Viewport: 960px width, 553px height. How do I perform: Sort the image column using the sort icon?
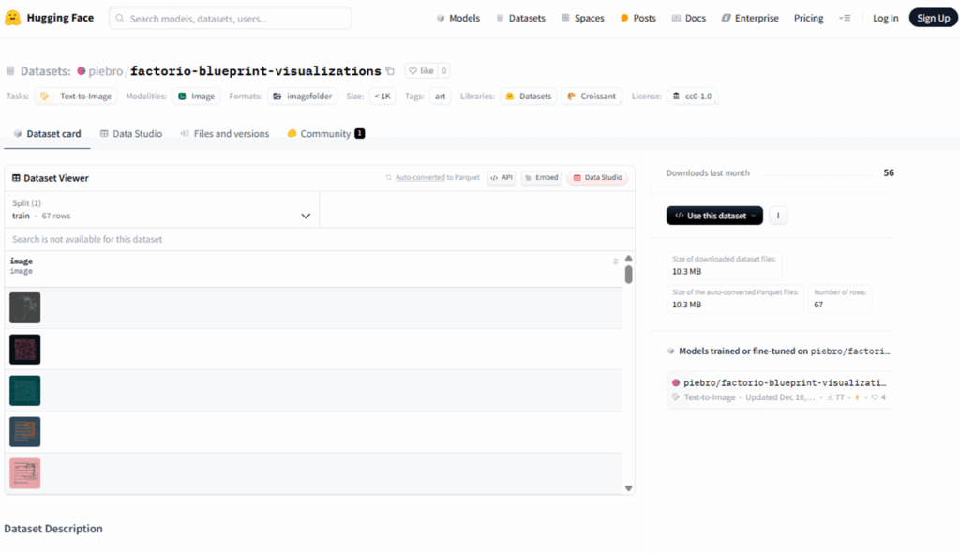615,262
